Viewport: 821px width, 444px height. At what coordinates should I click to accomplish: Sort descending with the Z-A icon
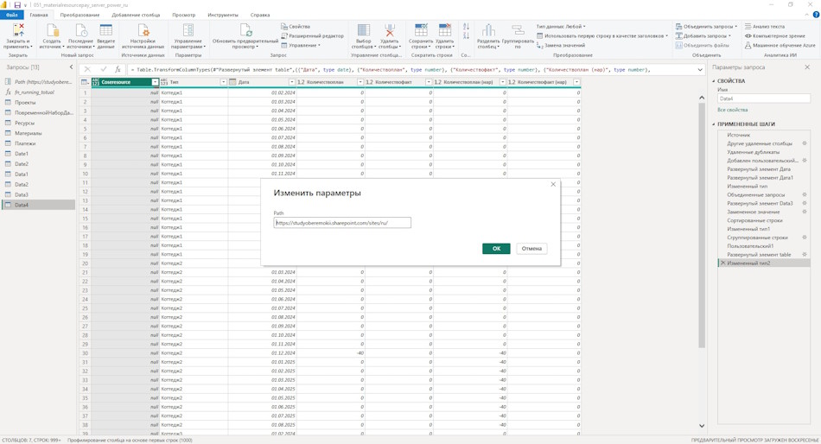(x=466, y=35)
